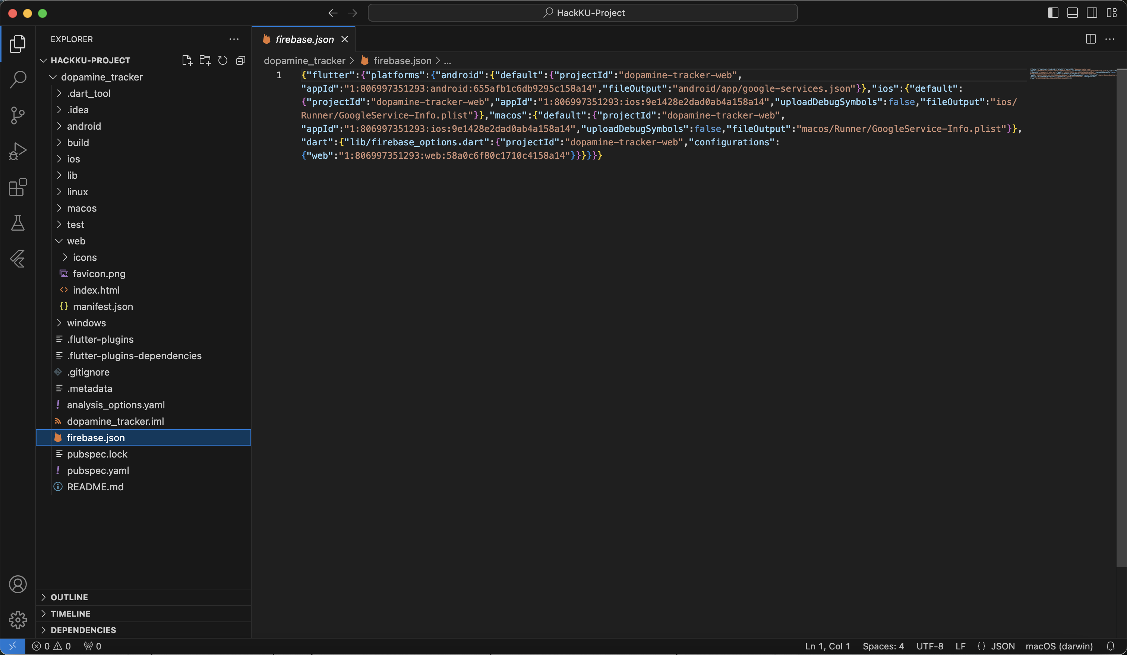Toggle the bottom panel visibility
1127x655 pixels.
pyautogui.click(x=1073, y=13)
